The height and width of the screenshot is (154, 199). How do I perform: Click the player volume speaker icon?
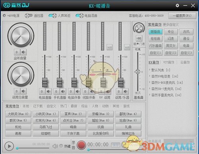click(x=55, y=146)
